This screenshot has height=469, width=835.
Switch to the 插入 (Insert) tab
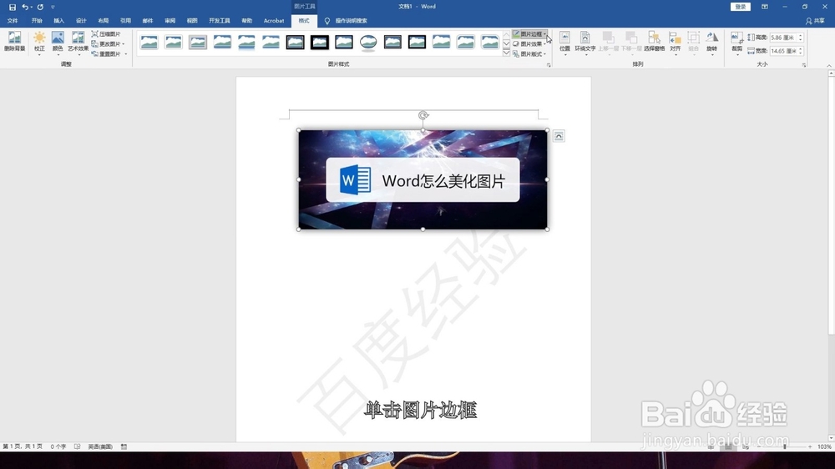59,21
